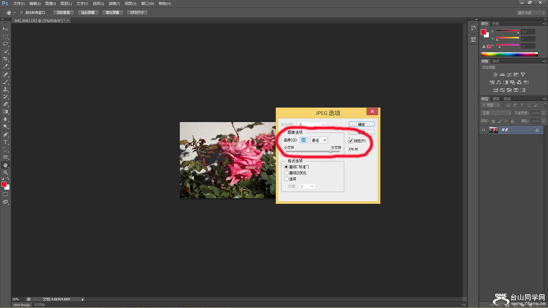This screenshot has width=548, height=308.
Task: Select the 基线已优化 radio option
Action: coord(286,173)
